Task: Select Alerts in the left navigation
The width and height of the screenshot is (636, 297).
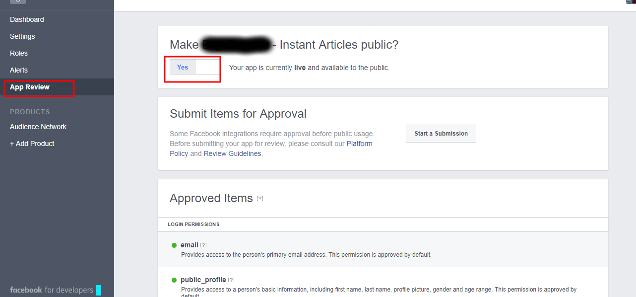Action: pyautogui.click(x=19, y=70)
